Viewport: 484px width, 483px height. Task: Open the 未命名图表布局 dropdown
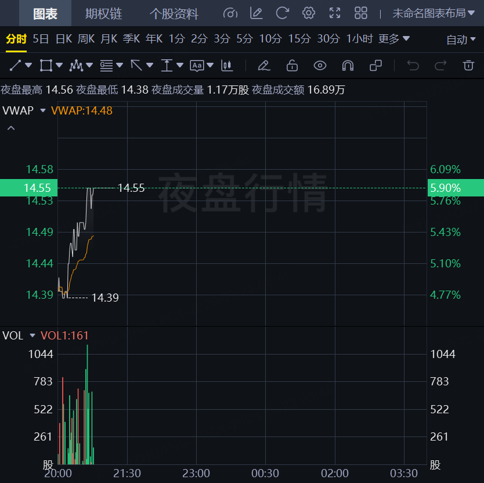434,13
